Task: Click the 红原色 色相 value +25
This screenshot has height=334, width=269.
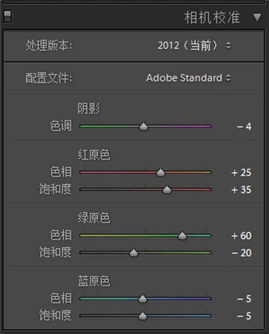Action: coord(241,173)
